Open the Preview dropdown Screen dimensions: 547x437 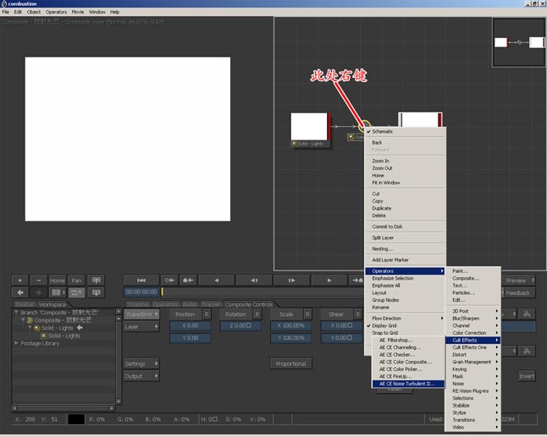click(x=520, y=281)
